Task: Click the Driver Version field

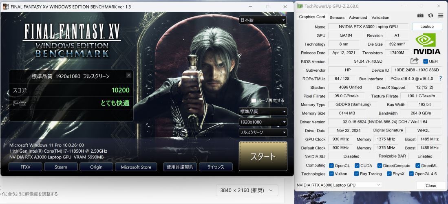Action: point(384,122)
